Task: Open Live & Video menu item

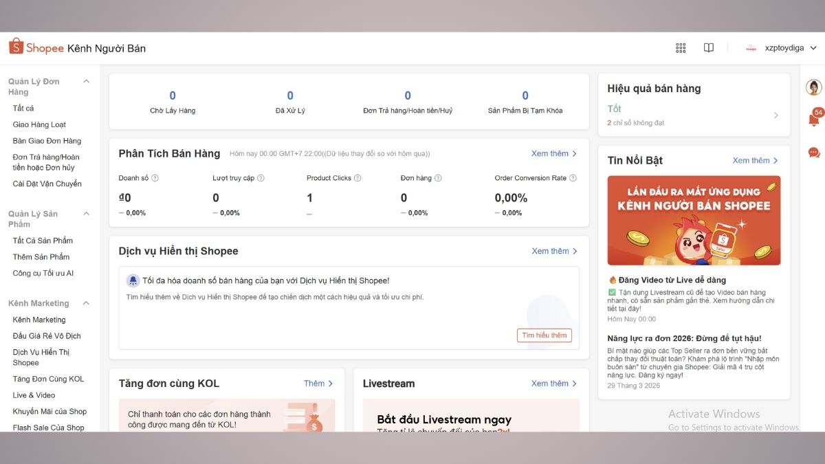Action: coord(34,395)
